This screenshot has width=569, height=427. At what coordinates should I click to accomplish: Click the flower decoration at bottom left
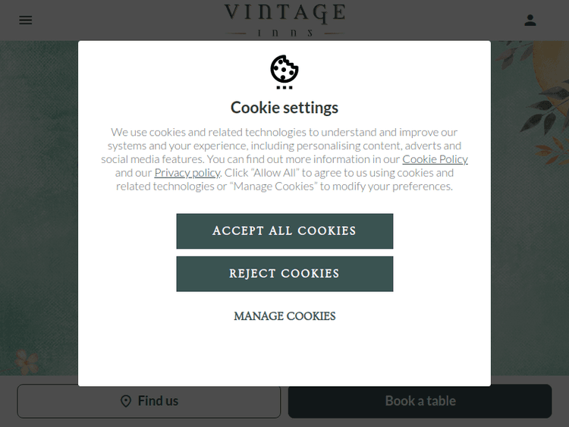tap(27, 362)
